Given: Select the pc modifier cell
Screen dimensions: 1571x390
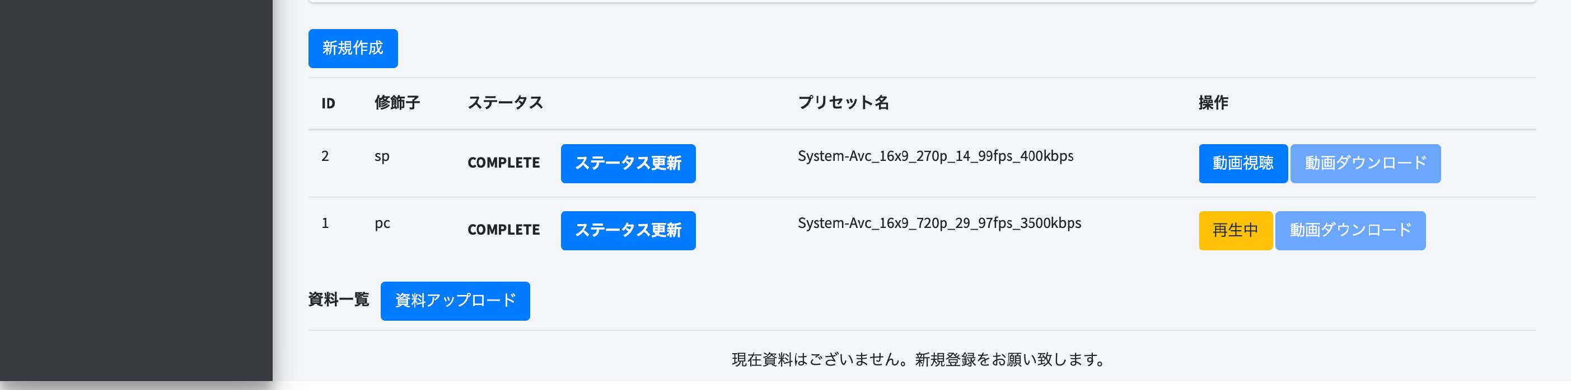Looking at the screenshot, I should pos(382,223).
